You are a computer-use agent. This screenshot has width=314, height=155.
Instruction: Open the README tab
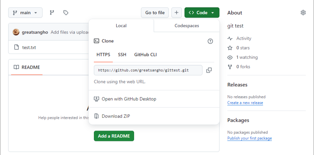[x=27, y=67]
